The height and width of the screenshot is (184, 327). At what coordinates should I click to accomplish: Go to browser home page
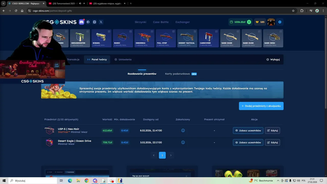tap(22, 11)
